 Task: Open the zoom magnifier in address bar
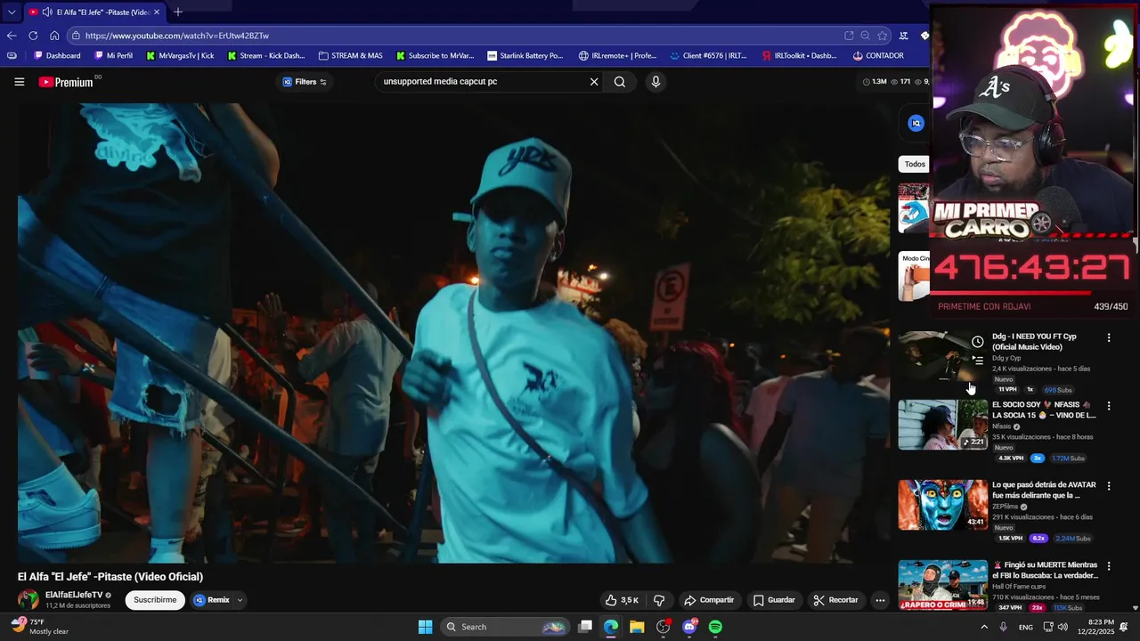[x=865, y=36]
